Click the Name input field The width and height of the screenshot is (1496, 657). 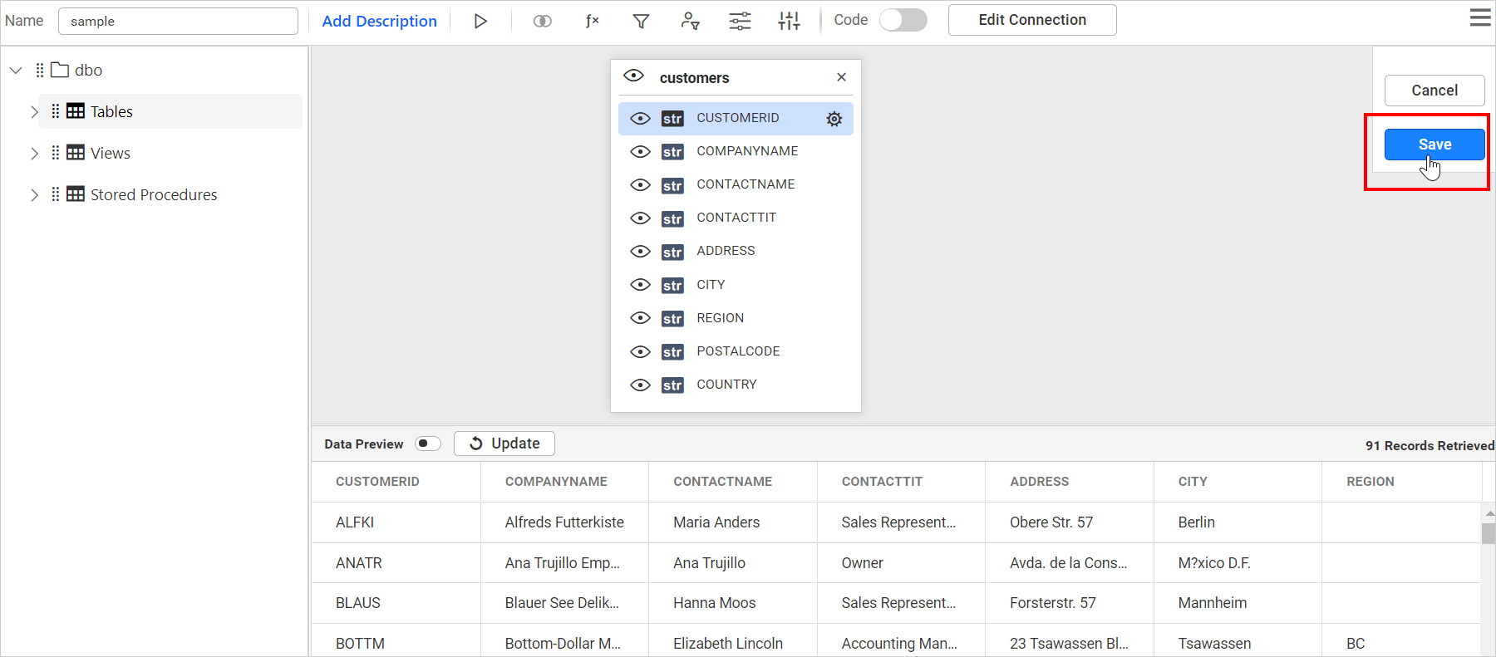tap(178, 21)
